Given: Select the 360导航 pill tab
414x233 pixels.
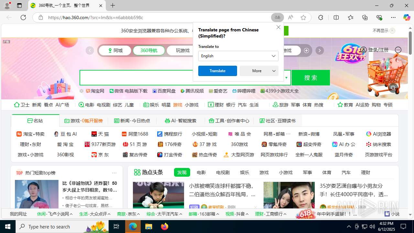Looking at the screenshot, I should tap(149, 50).
